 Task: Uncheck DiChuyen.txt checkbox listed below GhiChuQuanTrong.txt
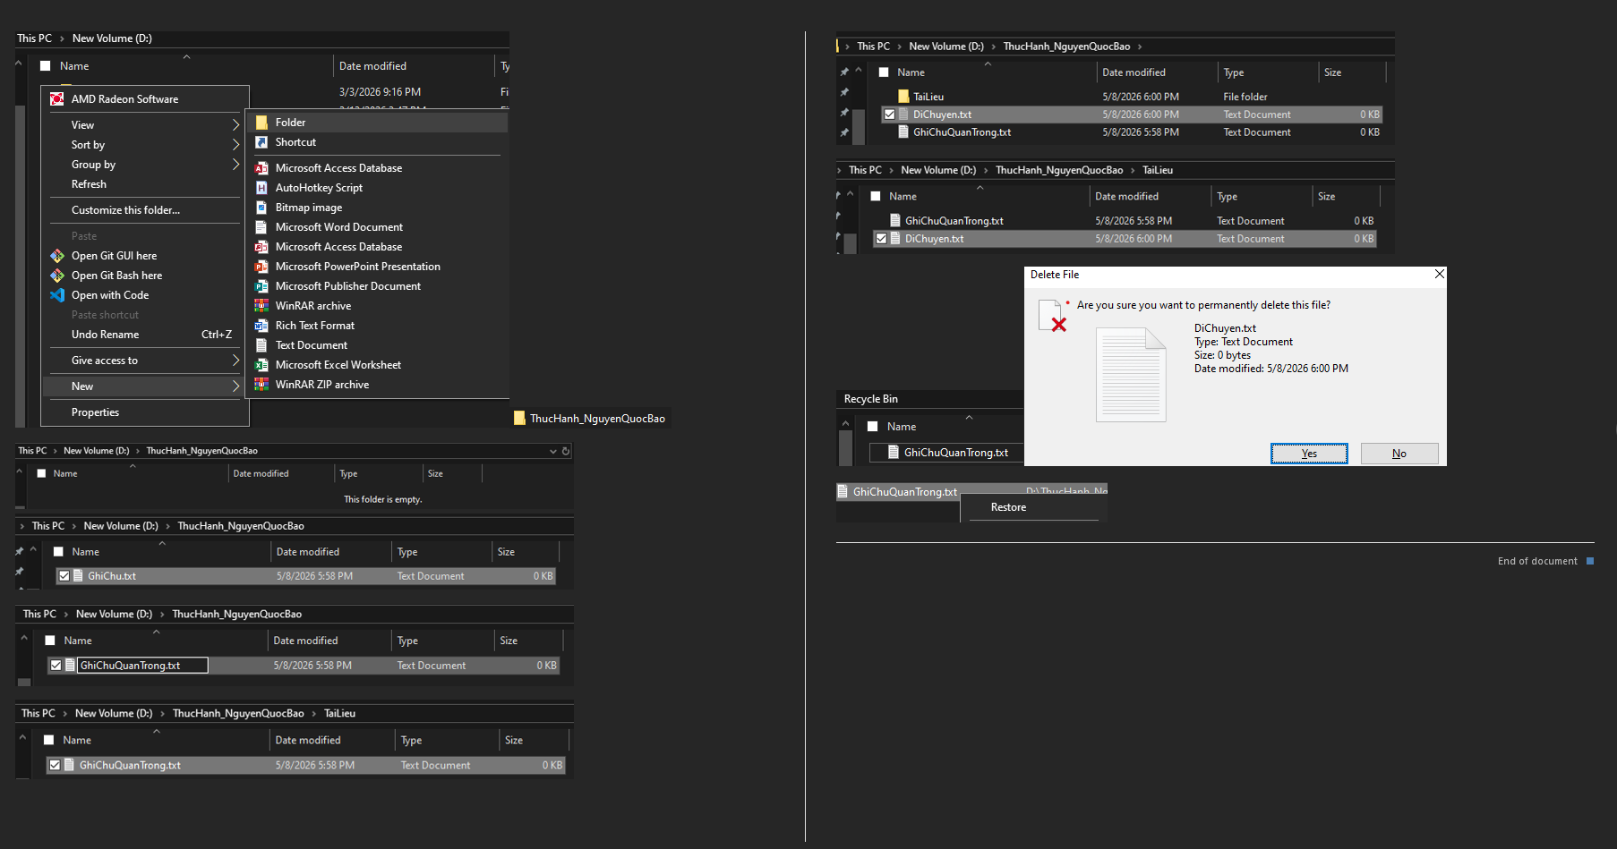click(x=882, y=239)
